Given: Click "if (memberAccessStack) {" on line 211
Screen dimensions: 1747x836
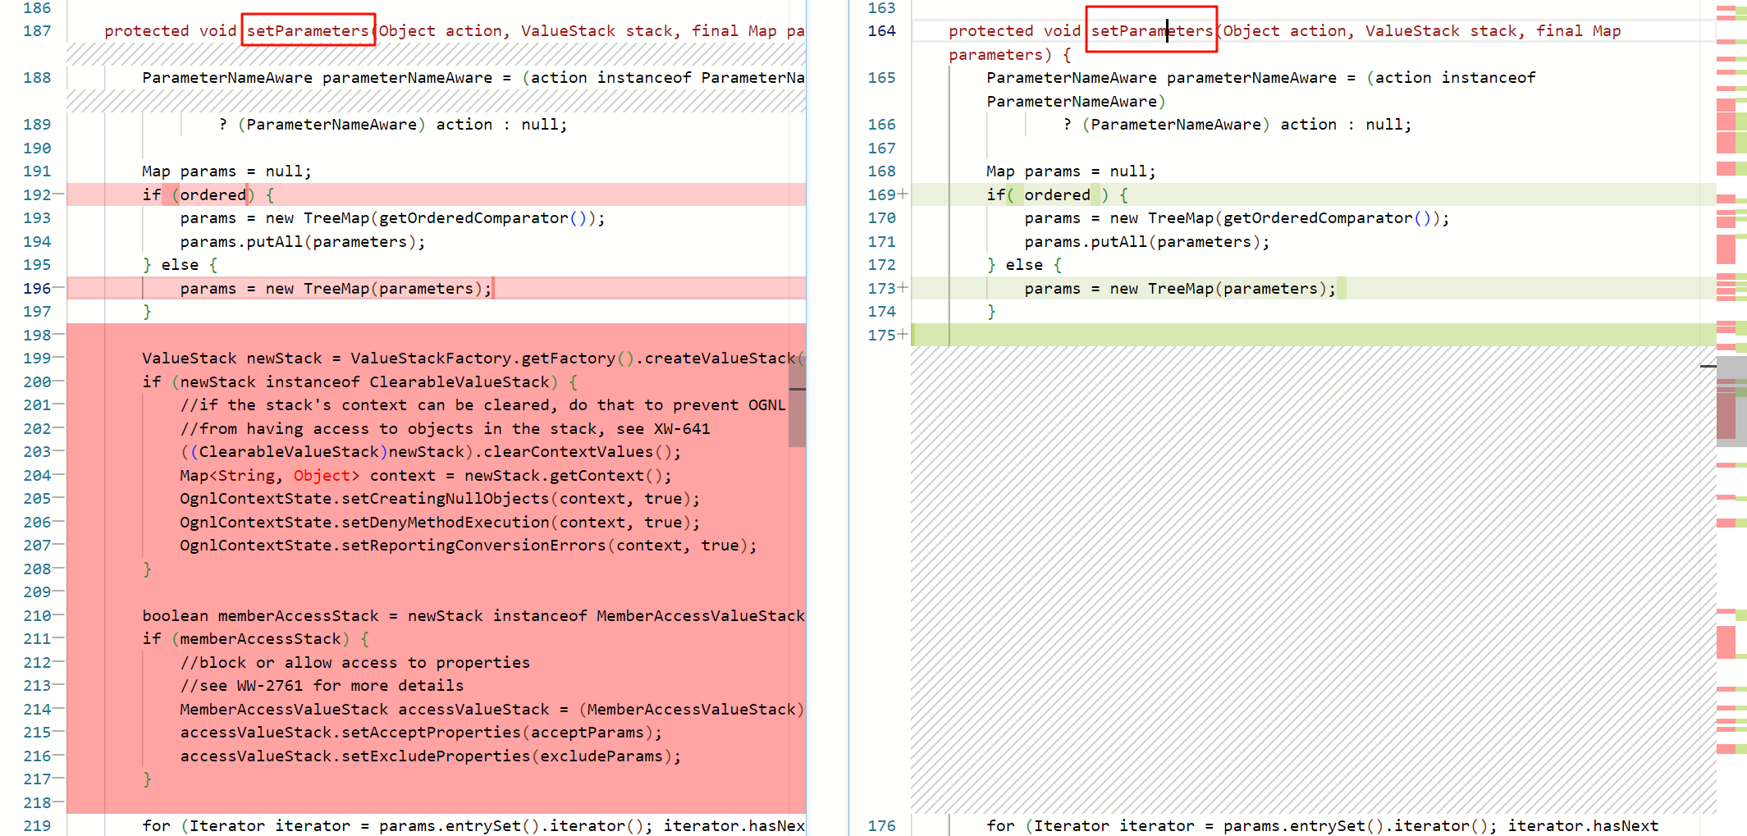Looking at the screenshot, I should (256, 638).
